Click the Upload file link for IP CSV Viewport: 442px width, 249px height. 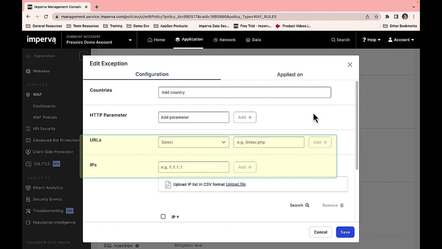[236, 184]
